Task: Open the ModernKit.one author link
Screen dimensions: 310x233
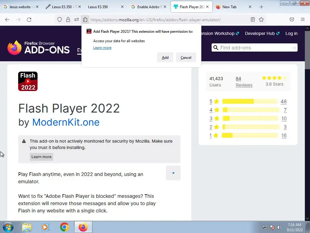Action: pyautogui.click(x=66, y=122)
